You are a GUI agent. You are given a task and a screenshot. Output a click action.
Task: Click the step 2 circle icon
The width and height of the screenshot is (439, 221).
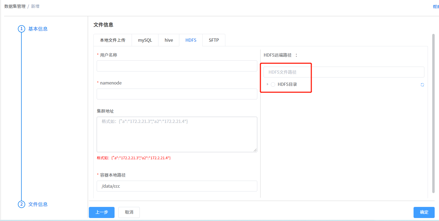click(x=22, y=204)
